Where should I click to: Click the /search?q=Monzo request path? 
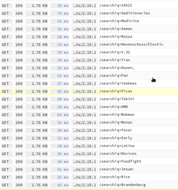(x=116, y=122)
